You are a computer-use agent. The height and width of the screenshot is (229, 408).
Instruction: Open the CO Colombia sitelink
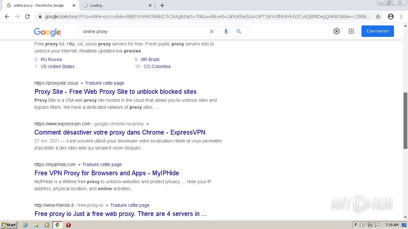(x=157, y=66)
